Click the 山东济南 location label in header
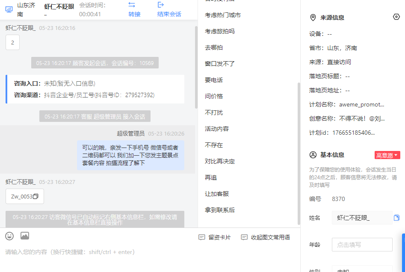405x272 pixels. 26,9
